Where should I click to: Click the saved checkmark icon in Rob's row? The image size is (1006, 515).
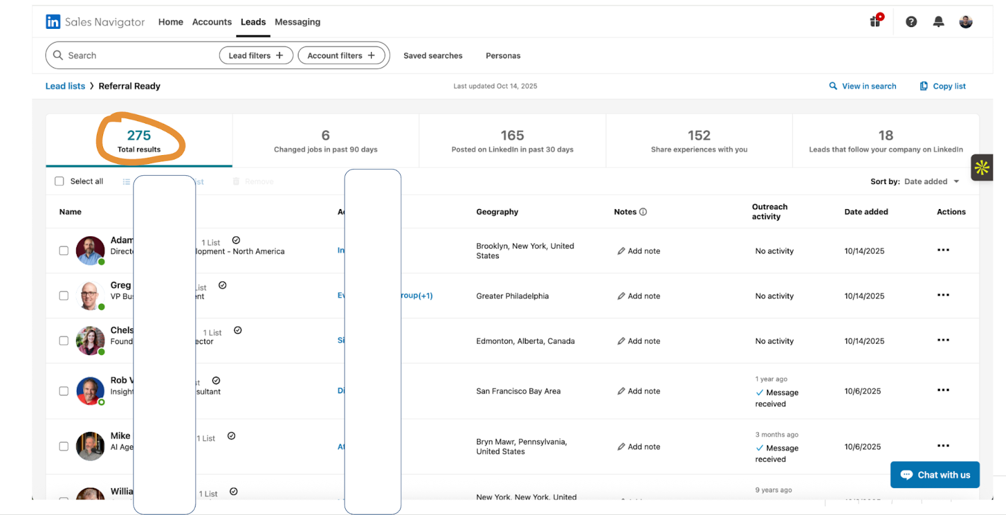216,381
